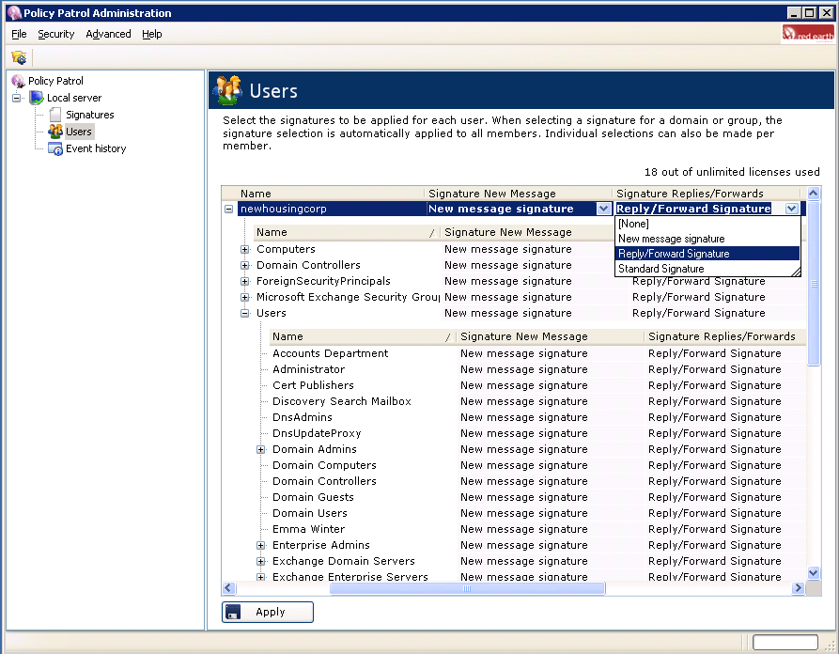
Task: Click top Signature Replies/Forwards column header
Action: [707, 194]
